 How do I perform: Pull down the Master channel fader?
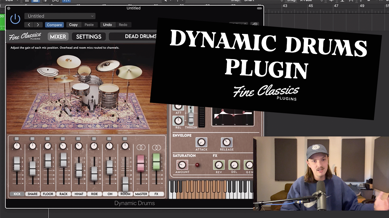pos(141,163)
